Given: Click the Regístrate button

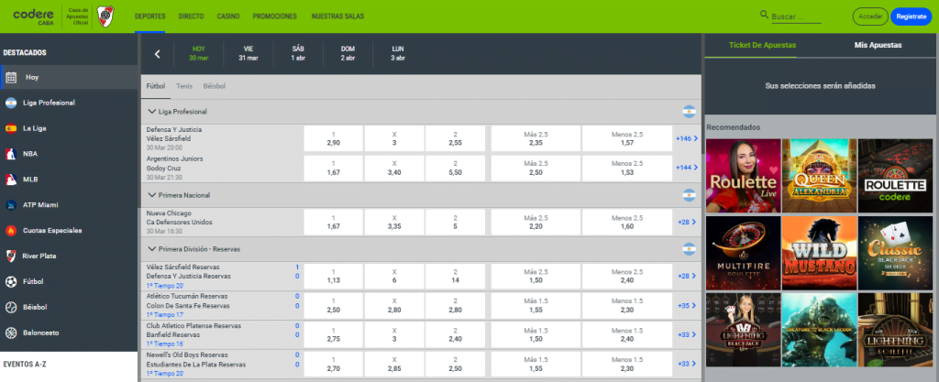Looking at the screenshot, I should [911, 16].
